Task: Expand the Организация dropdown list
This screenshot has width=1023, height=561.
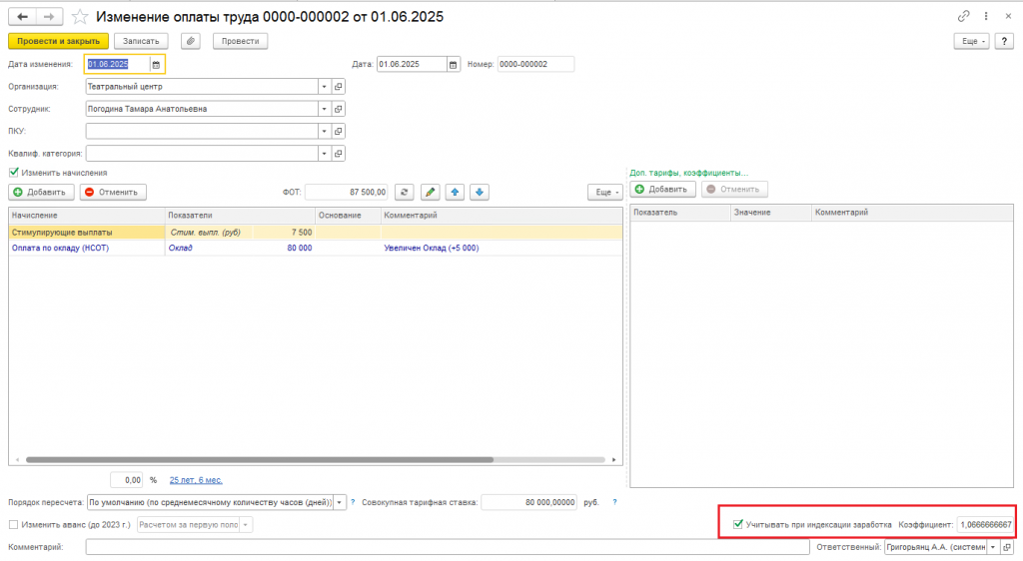Action: pyautogui.click(x=325, y=87)
